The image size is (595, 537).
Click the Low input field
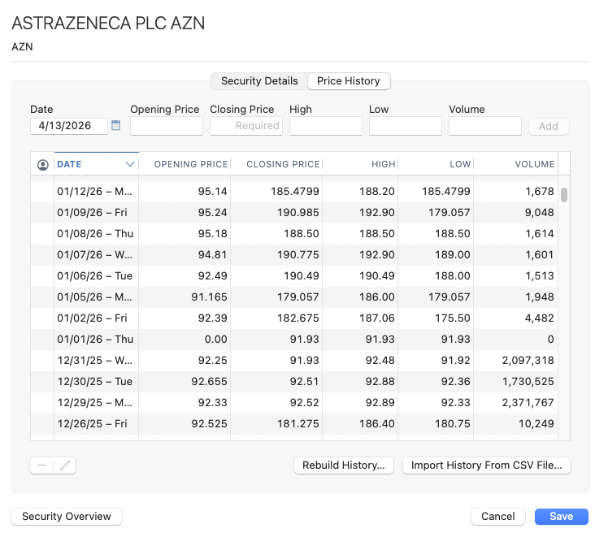pyautogui.click(x=406, y=126)
